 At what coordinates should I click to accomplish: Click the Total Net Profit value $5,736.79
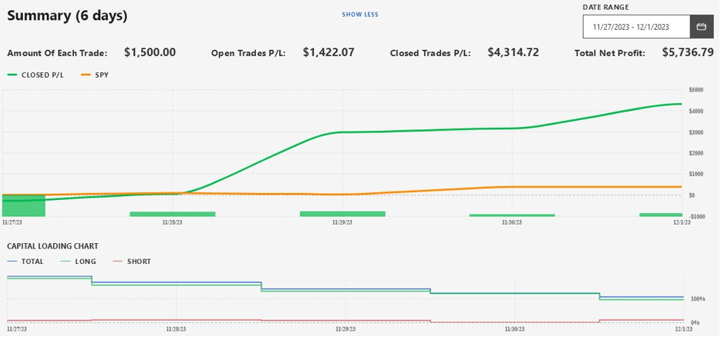pos(688,53)
